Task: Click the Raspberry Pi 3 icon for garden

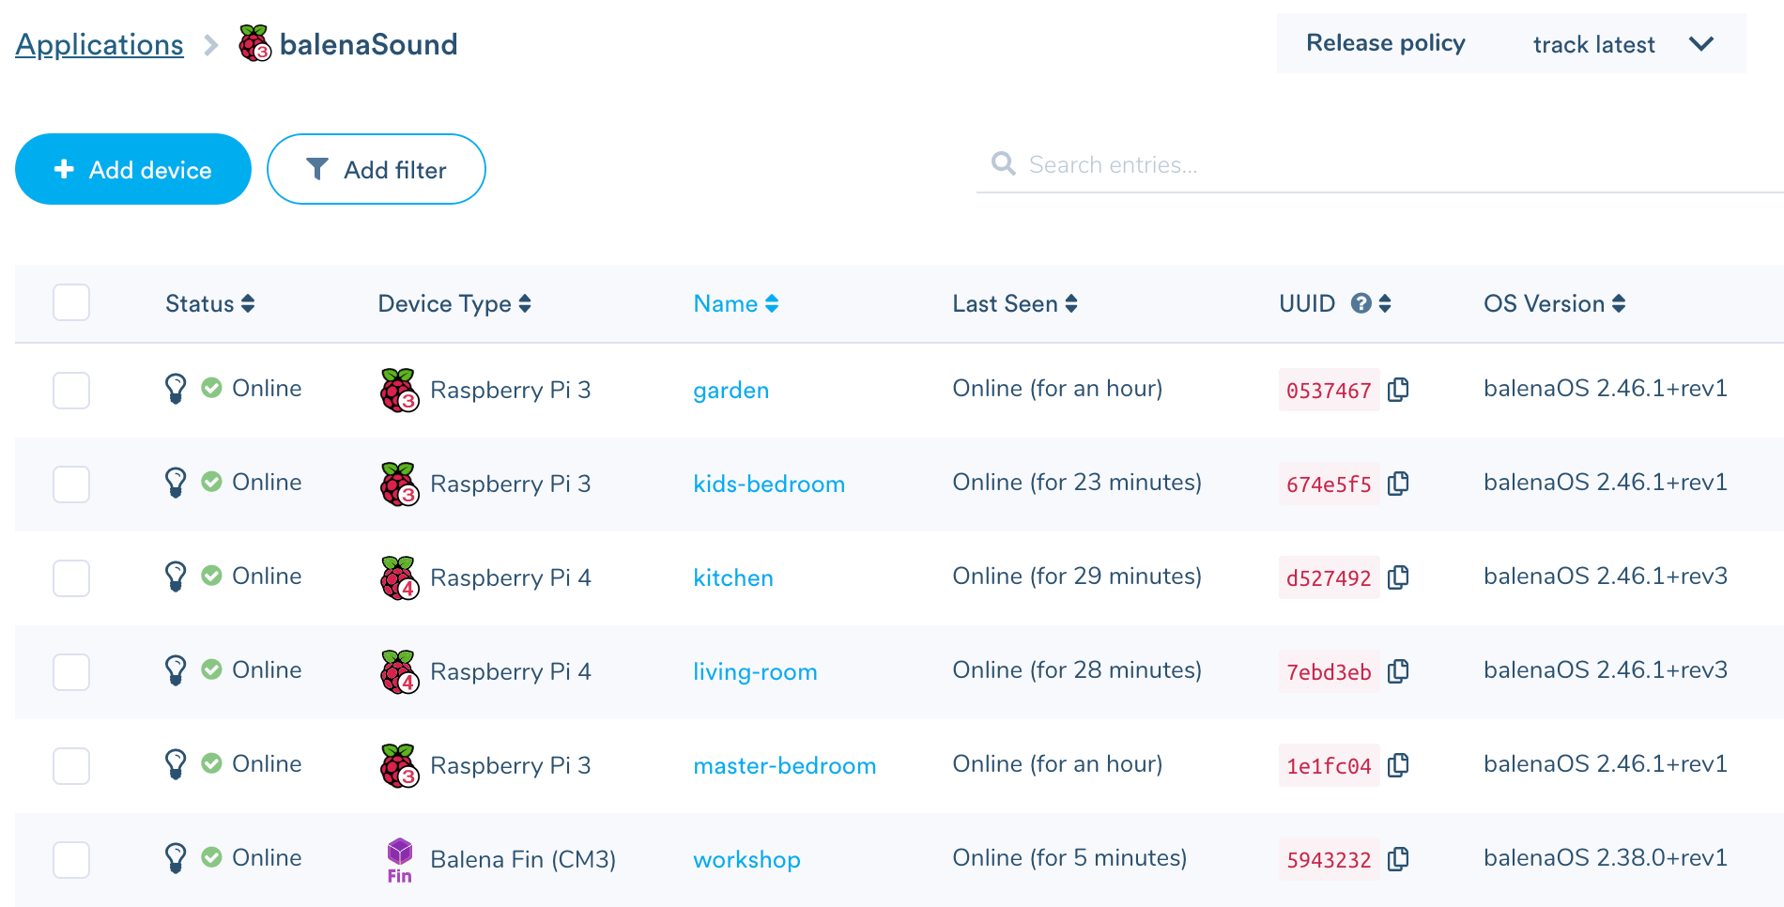Action: tap(398, 390)
